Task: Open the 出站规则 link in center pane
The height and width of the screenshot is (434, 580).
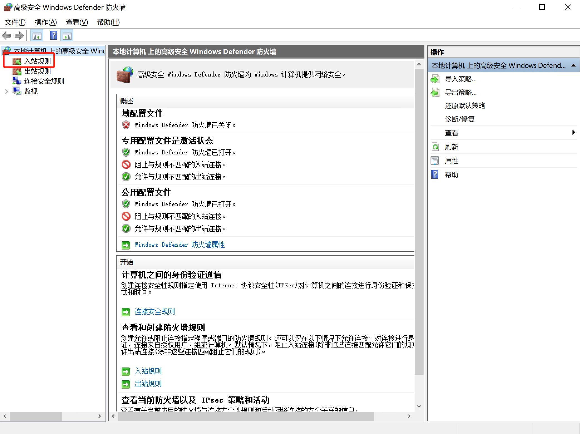Action: pos(148,384)
